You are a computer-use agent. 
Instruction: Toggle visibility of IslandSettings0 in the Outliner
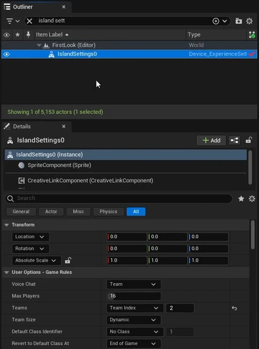pyautogui.click(x=6, y=54)
